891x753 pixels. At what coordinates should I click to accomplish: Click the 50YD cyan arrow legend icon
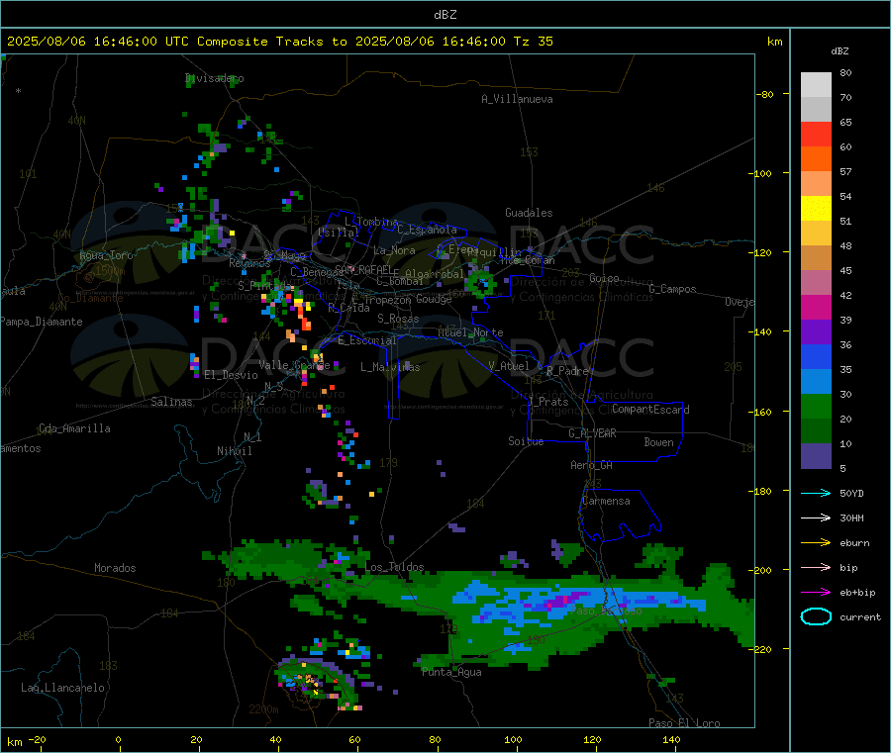816,493
